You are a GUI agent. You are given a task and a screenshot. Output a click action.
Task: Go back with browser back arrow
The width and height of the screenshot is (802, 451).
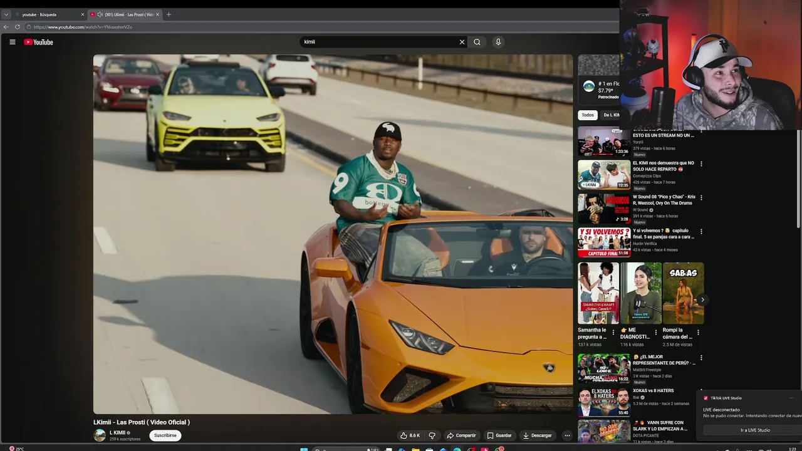pos(6,27)
